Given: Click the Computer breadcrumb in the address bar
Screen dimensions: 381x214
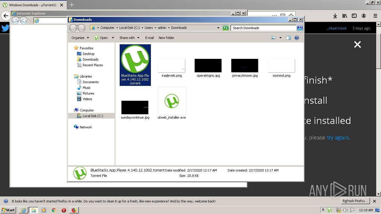Looking at the screenshot, I should pos(107,28).
